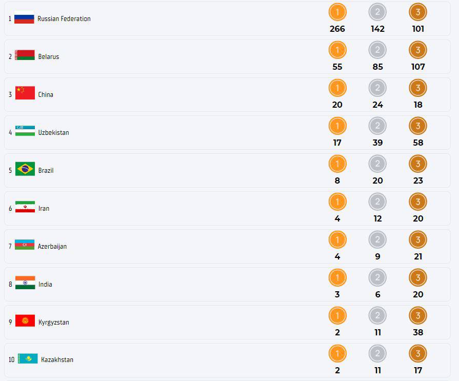Image resolution: width=459 pixels, height=381 pixels.
Task: Click Kyrgyzstan's bronze medal icon
Action: 418,316
